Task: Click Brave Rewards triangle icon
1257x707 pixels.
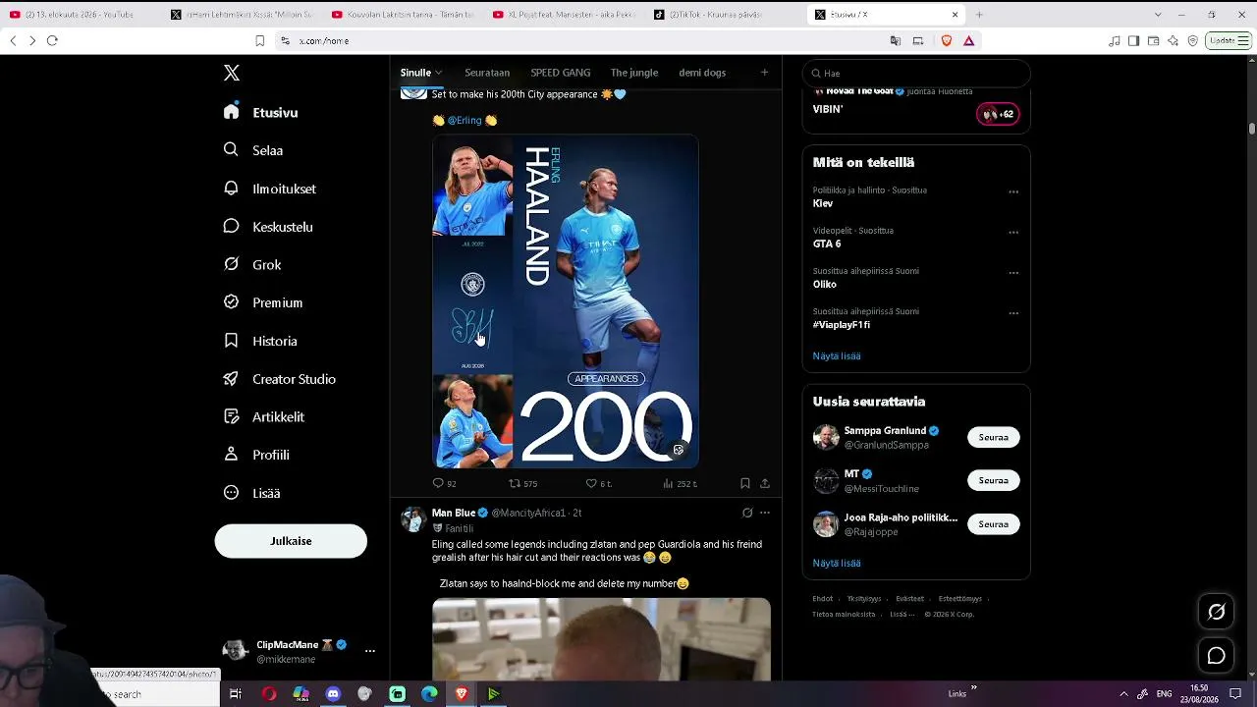Action: pos(969,40)
